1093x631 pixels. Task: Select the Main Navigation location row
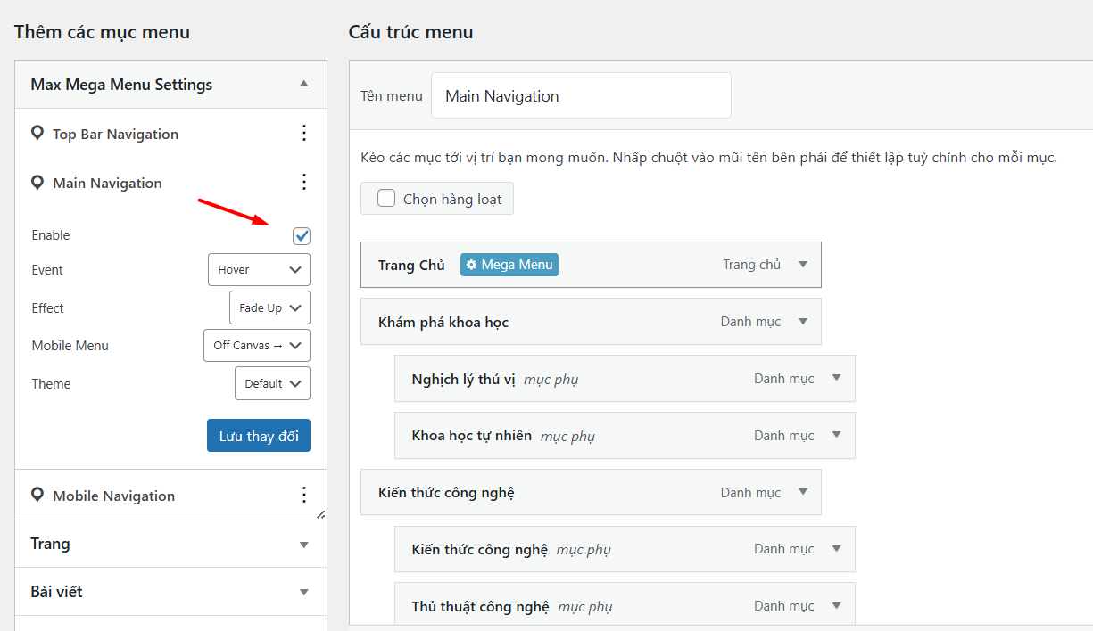click(171, 183)
